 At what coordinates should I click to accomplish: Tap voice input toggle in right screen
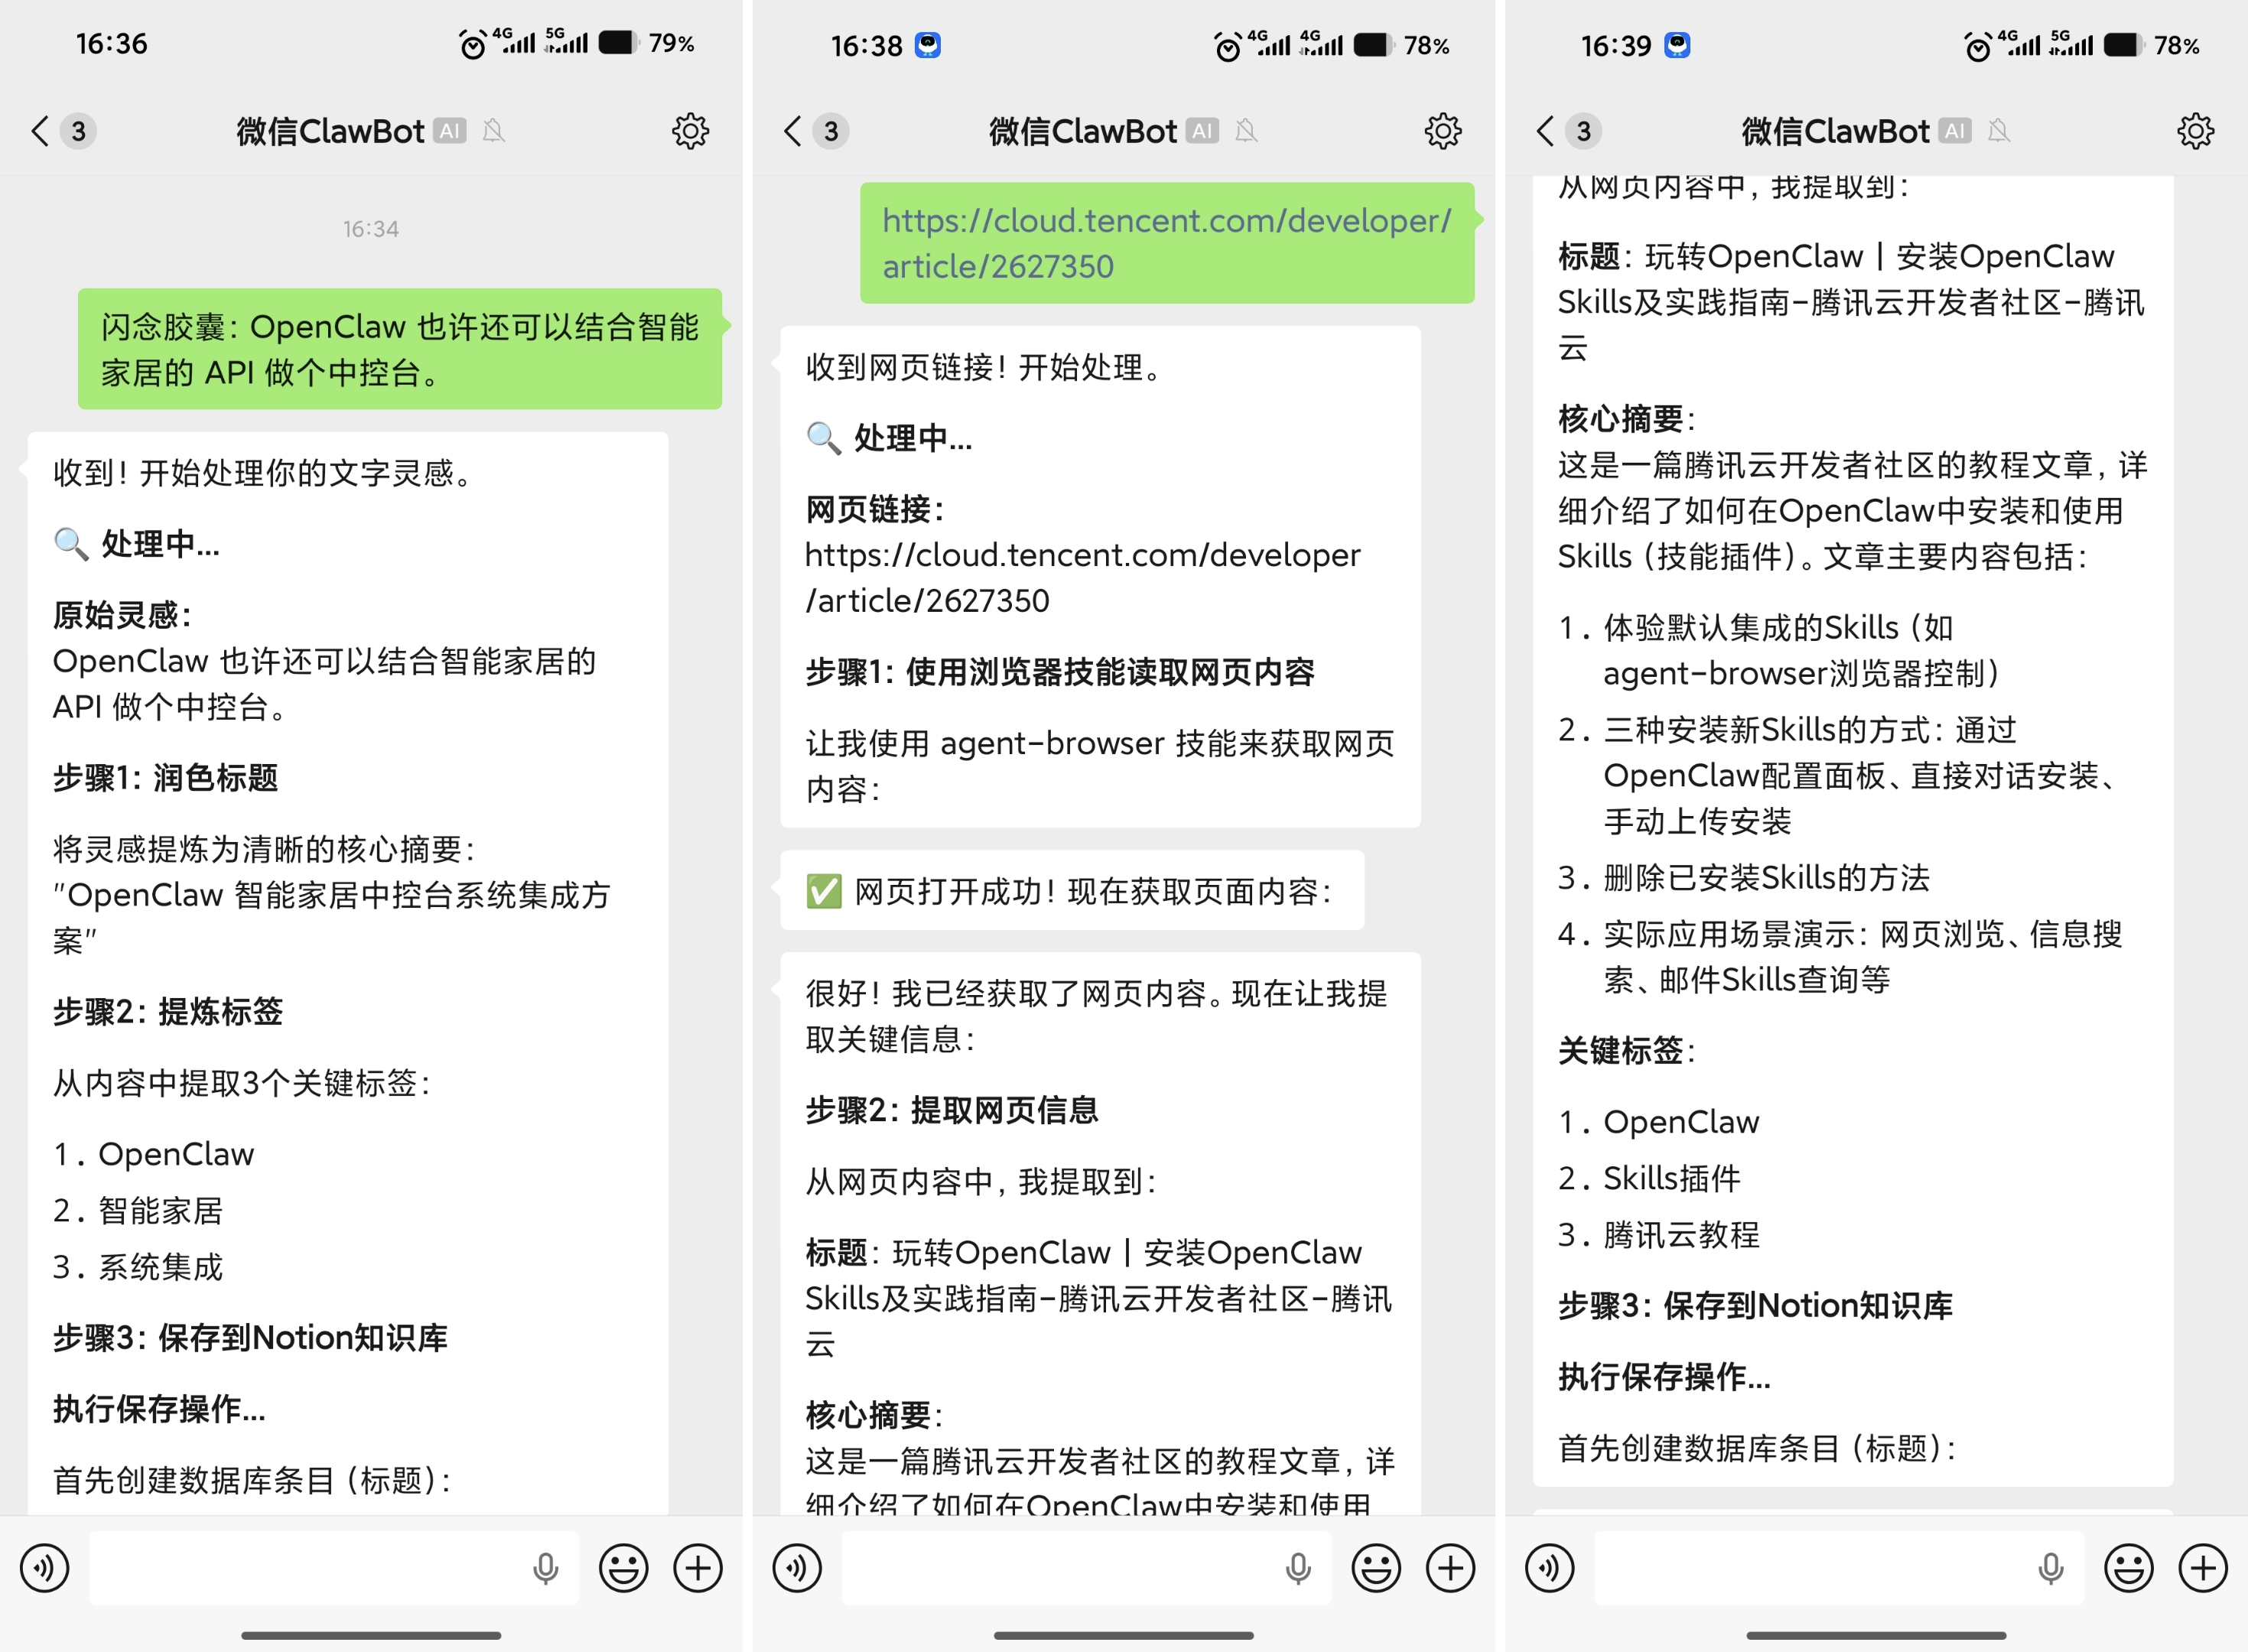pos(1550,1568)
